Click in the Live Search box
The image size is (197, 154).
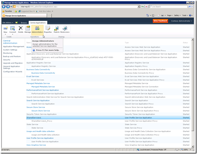pos(168,6)
